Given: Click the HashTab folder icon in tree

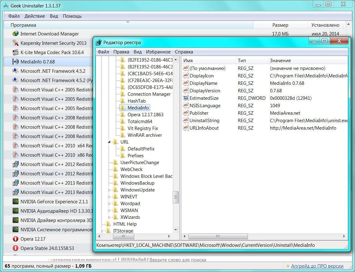Looking at the screenshot, I should [122, 101].
